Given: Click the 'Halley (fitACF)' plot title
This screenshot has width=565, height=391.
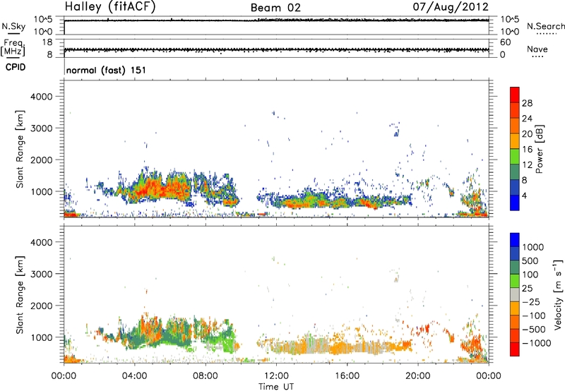Looking at the screenshot, I should [x=110, y=6].
